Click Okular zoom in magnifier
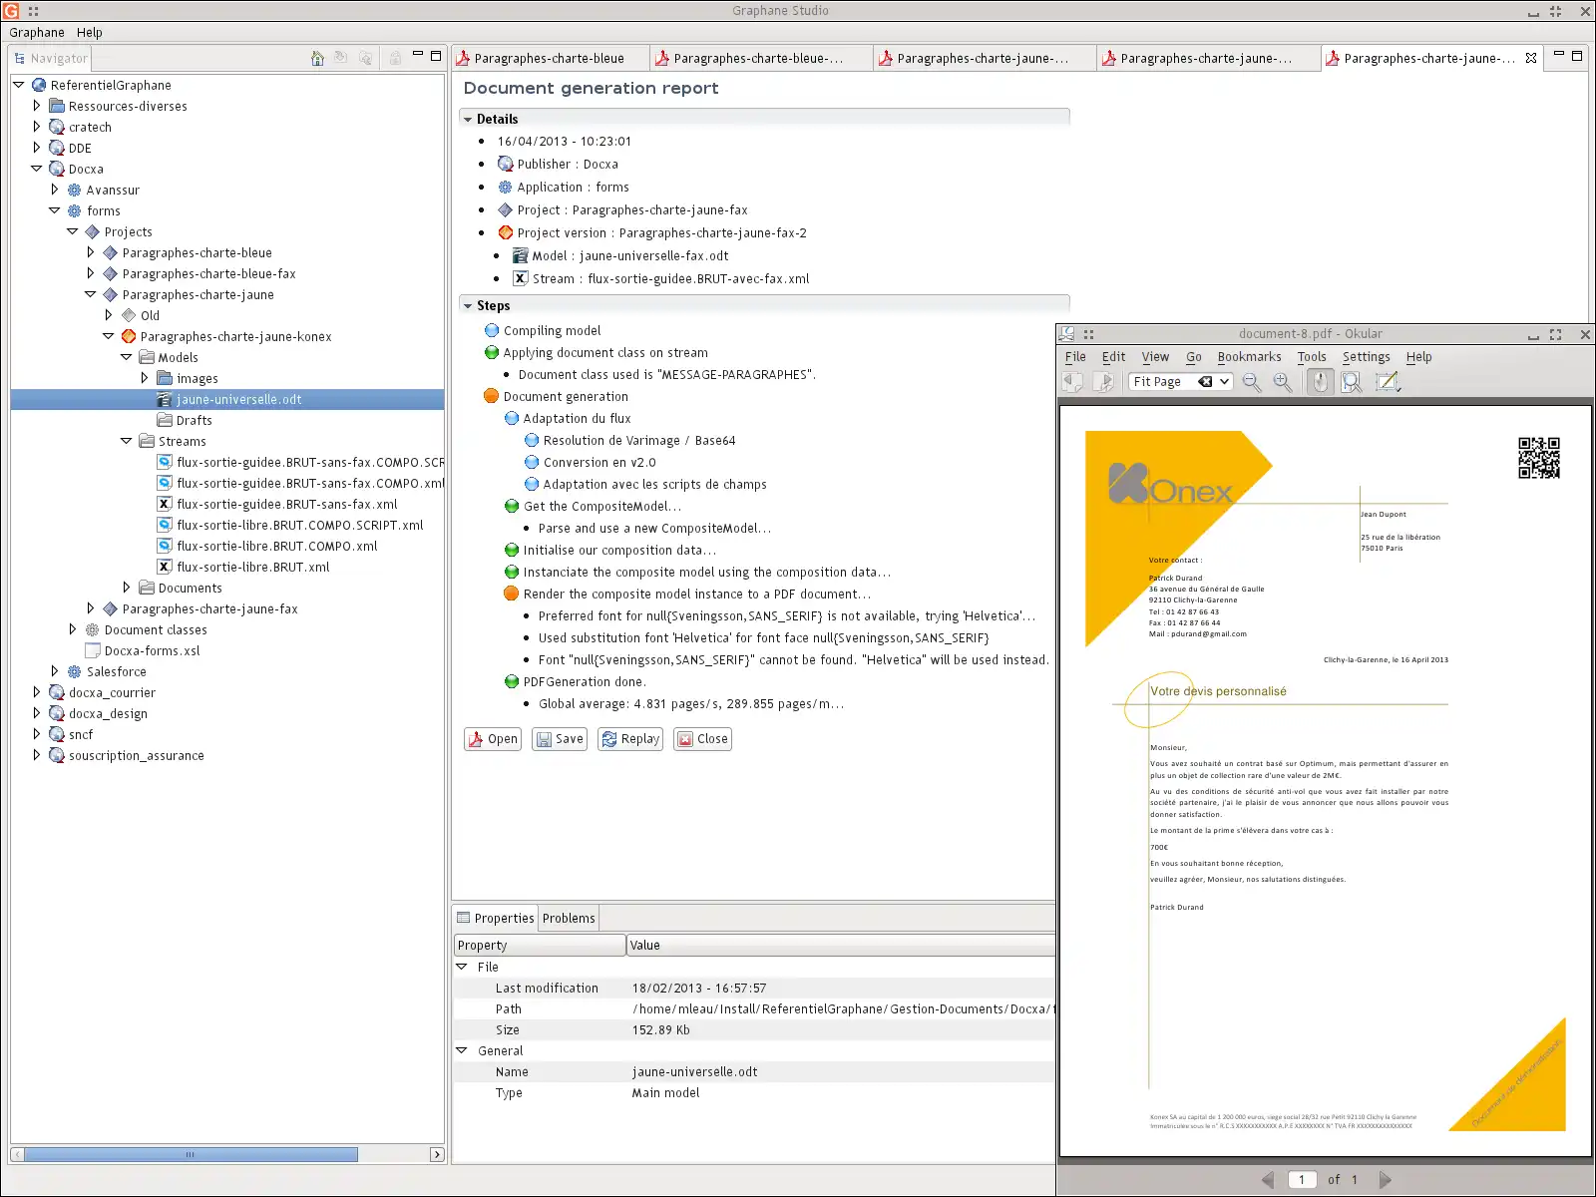Image resolution: width=1596 pixels, height=1197 pixels. (1283, 382)
